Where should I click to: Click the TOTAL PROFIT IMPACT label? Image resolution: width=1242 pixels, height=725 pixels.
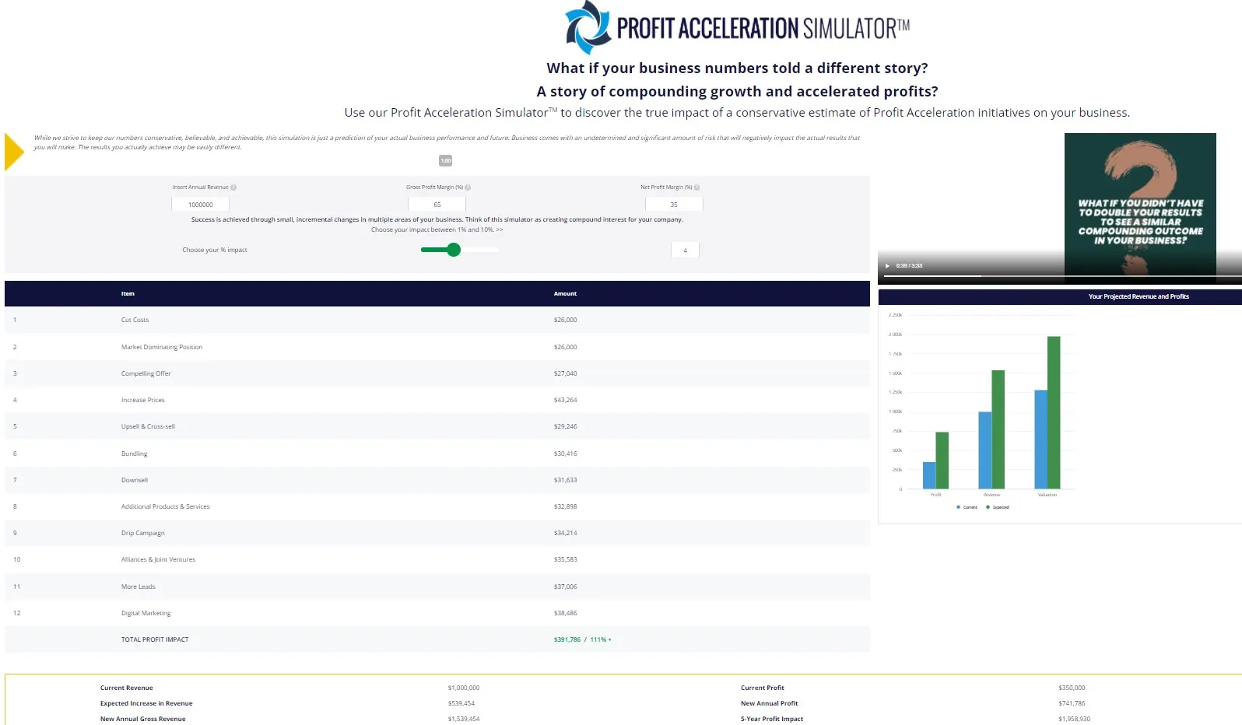pyautogui.click(x=155, y=639)
